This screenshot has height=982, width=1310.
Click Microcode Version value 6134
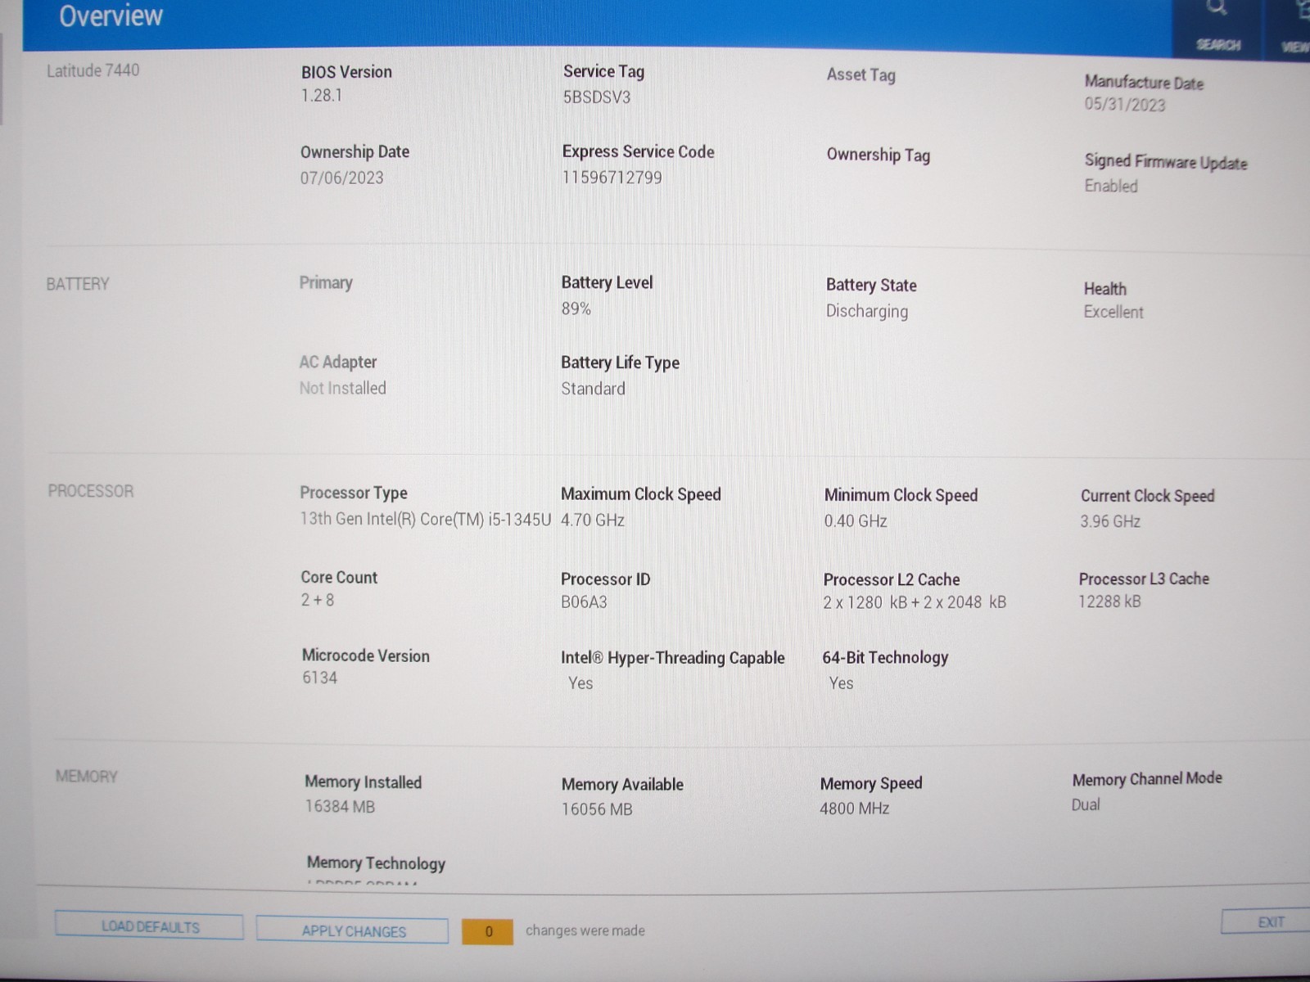pyautogui.click(x=319, y=678)
